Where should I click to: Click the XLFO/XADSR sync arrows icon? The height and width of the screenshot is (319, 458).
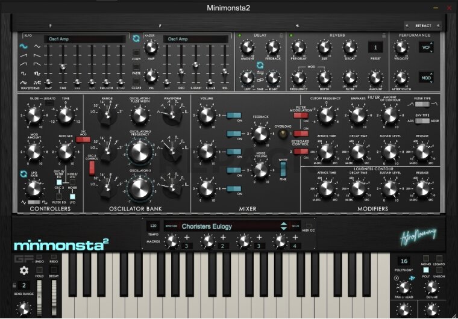point(136,39)
